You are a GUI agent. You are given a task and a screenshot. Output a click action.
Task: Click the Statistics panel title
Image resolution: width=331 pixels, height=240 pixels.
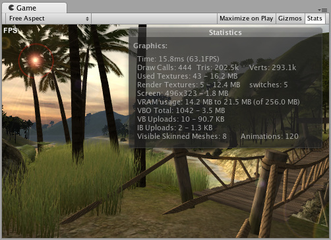click(x=226, y=32)
